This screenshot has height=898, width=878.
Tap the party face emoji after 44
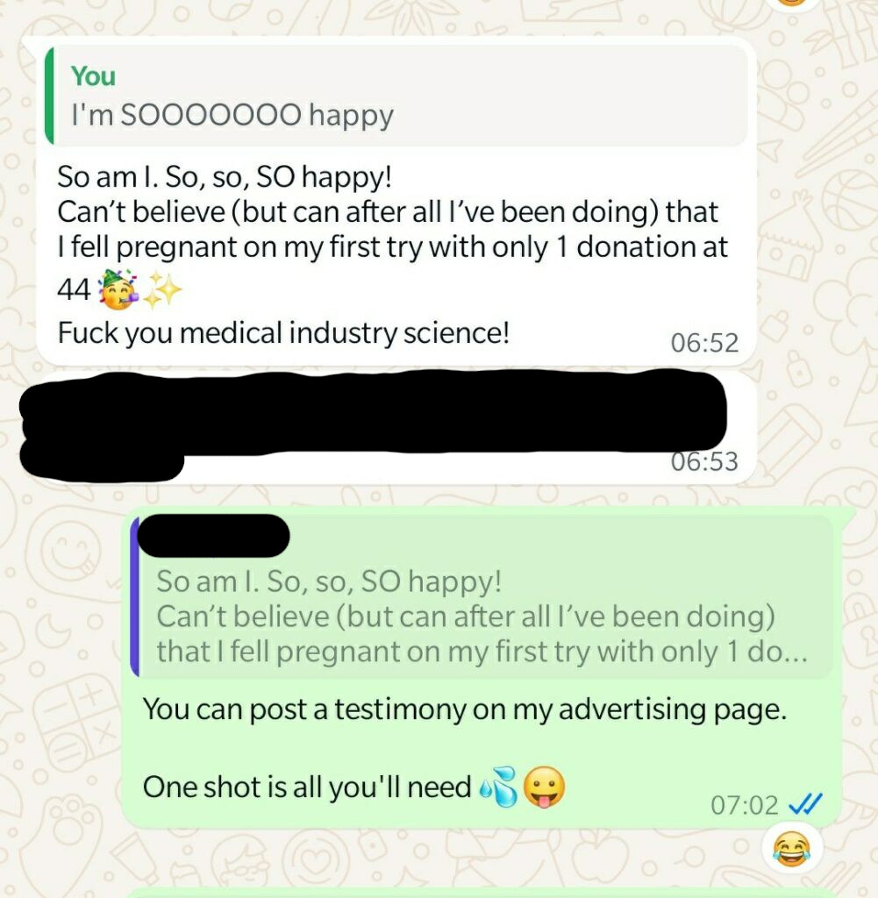[x=118, y=289]
